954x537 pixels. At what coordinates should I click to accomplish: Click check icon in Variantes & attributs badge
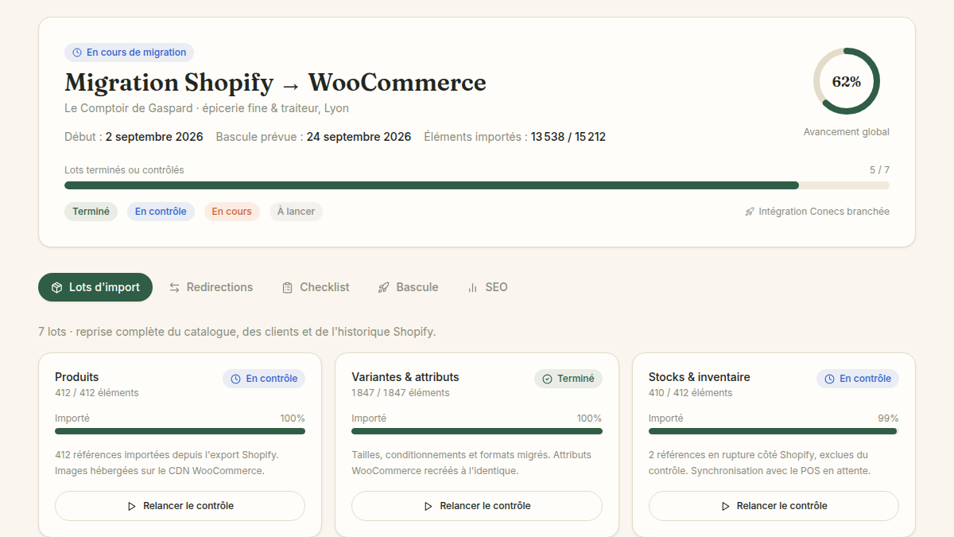tap(547, 379)
